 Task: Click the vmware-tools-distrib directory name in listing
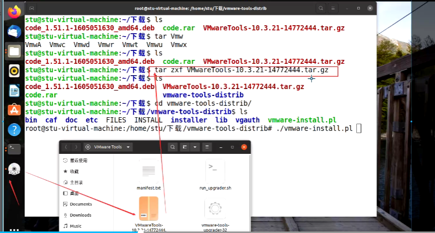[203, 95]
